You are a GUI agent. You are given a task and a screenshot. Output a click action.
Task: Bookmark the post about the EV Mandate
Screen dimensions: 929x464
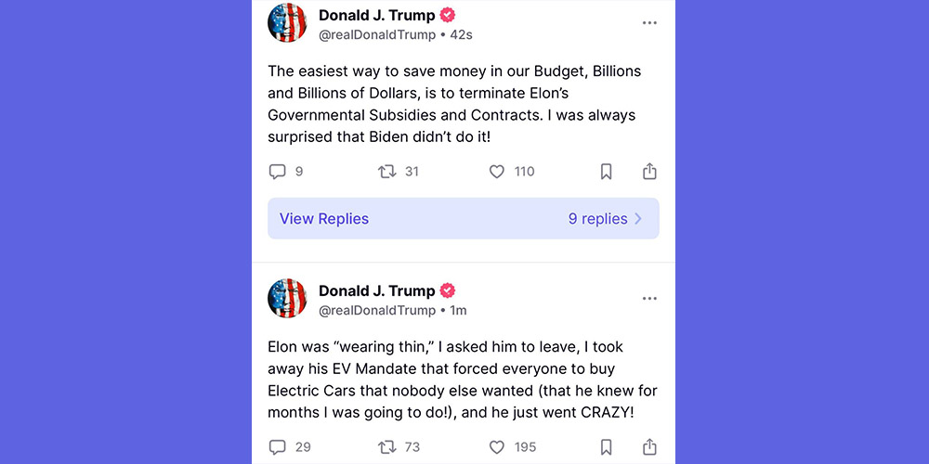pyautogui.click(x=606, y=446)
